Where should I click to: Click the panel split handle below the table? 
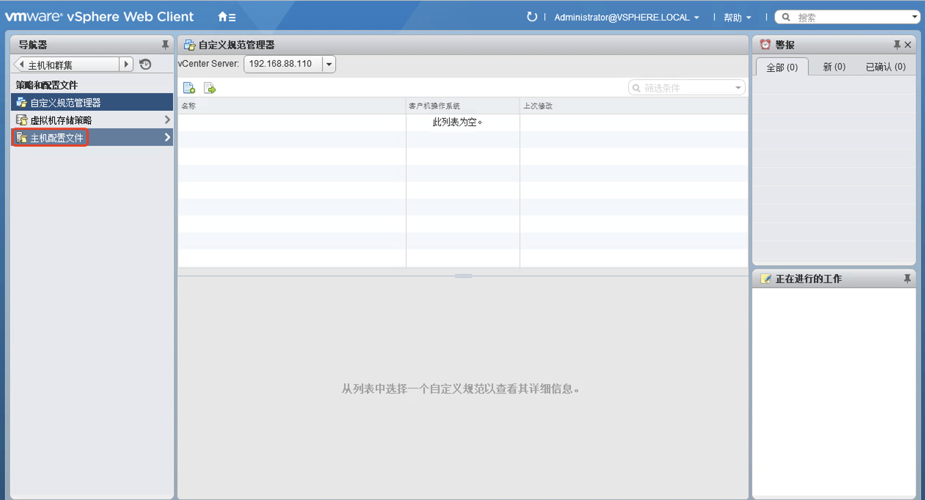tap(463, 276)
